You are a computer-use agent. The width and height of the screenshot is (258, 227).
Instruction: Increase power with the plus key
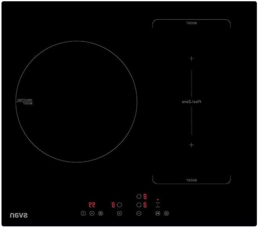(119, 213)
